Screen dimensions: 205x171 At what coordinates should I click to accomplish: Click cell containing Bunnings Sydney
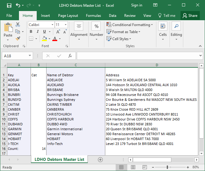coord(76,100)
